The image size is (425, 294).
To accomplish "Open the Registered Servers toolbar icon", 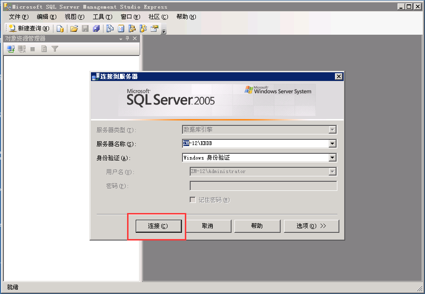I will coord(110,28).
